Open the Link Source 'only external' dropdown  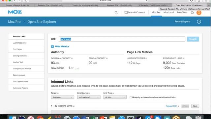point(89,97)
